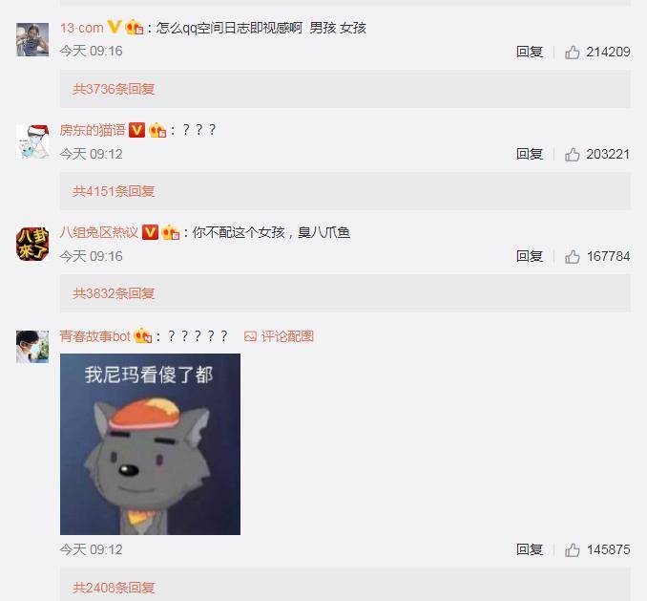
Task: Like the comment by 房东的猫语
Action: point(572,155)
